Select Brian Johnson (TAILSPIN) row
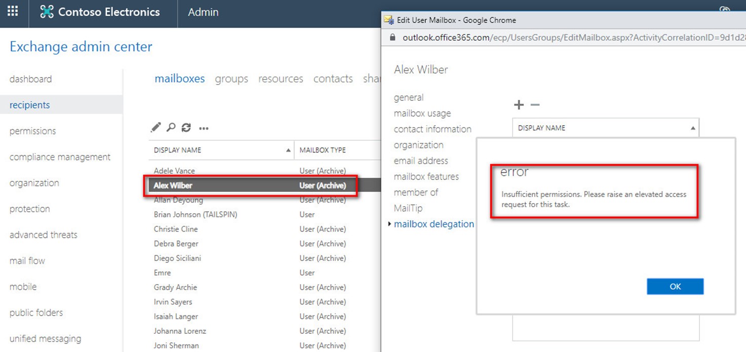746x352 pixels. (264, 215)
